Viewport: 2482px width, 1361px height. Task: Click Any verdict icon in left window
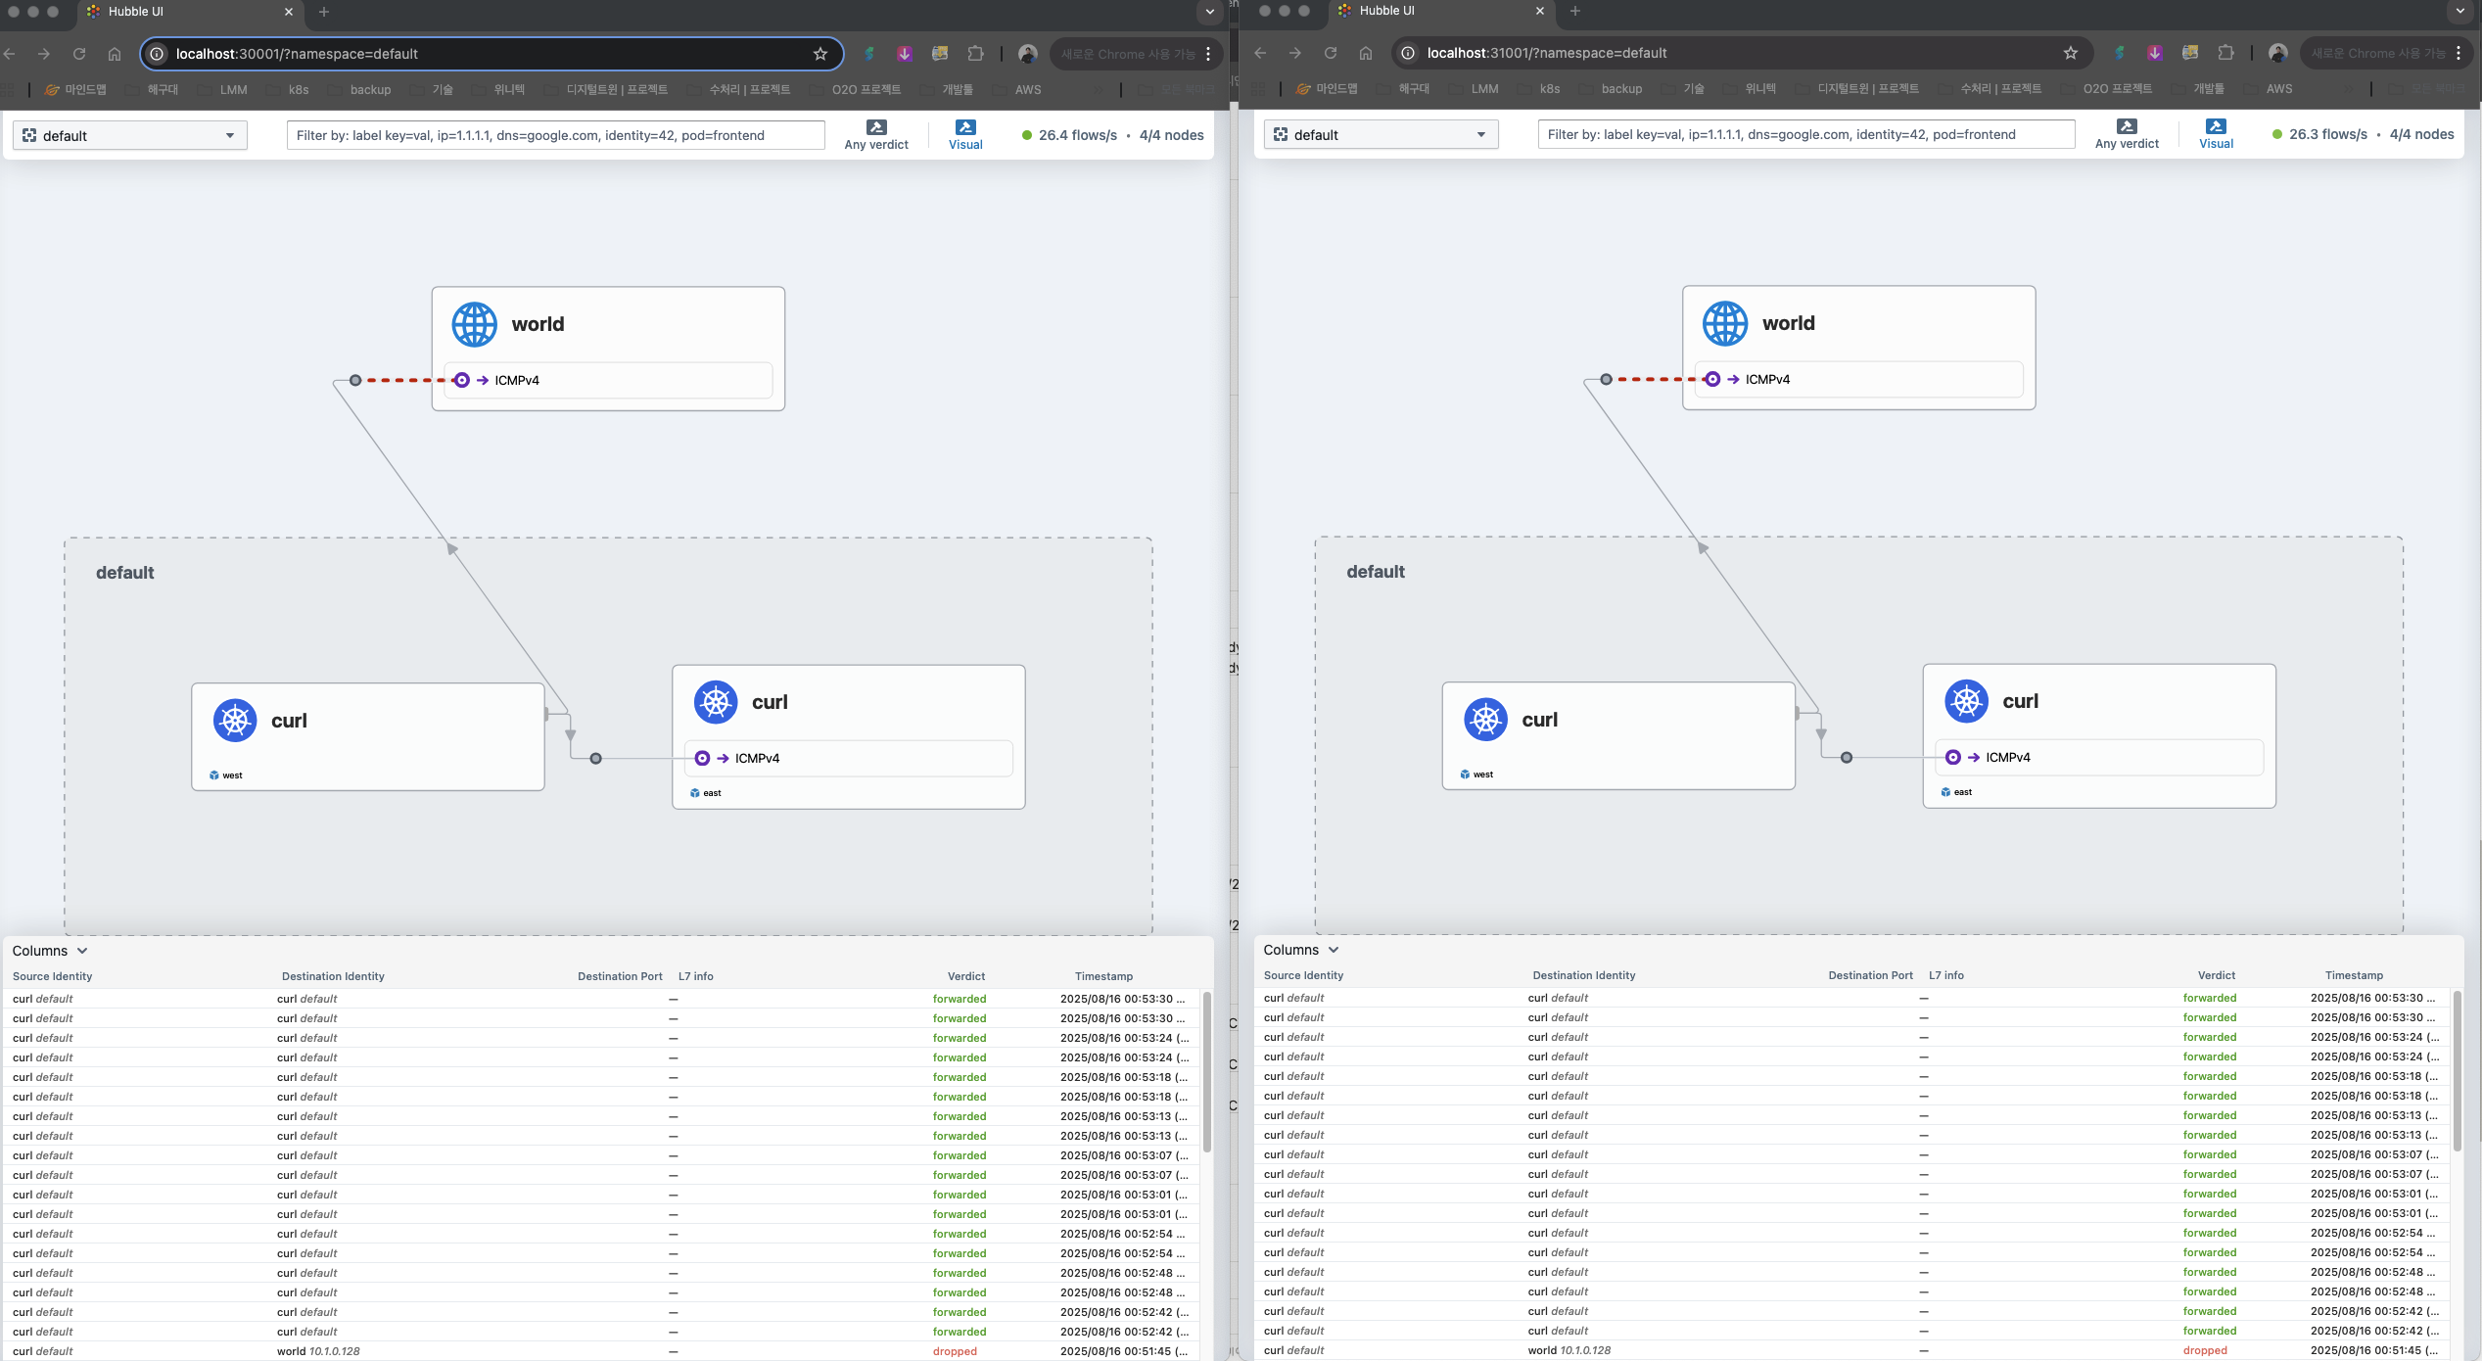tap(876, 127)
